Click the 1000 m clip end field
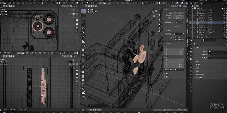This screenshot has height=113, width=227. point(178,18)
